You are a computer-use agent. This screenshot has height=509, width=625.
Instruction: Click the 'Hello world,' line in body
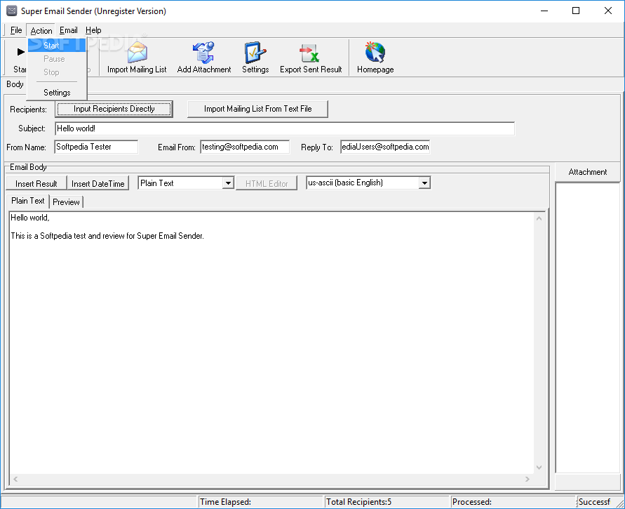click(x=30, y=218)
